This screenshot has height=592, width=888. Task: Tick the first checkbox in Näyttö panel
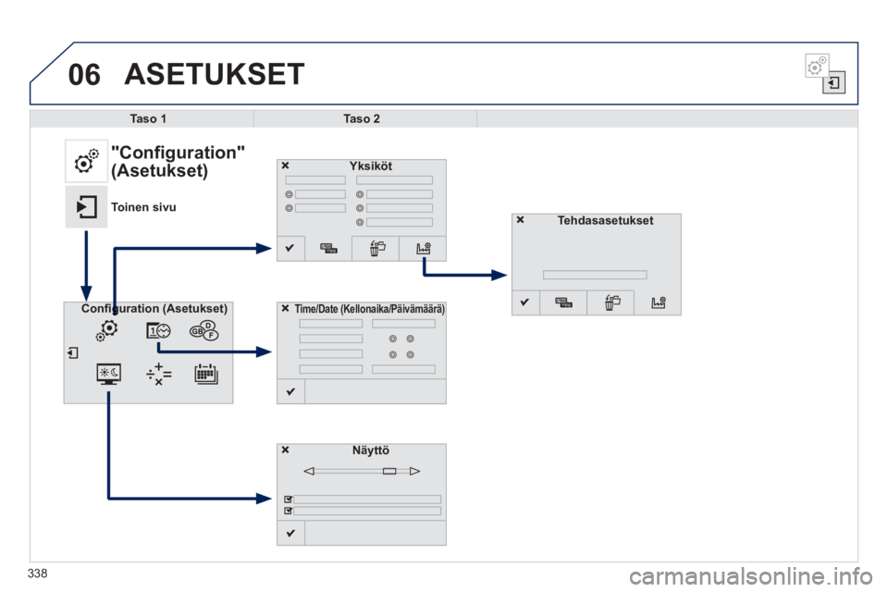(x=288, y=499)
